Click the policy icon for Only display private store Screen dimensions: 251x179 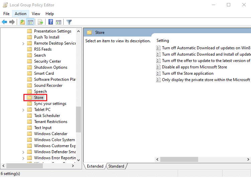(158, 80)
